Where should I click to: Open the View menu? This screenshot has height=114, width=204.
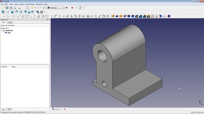coord(11,4)
